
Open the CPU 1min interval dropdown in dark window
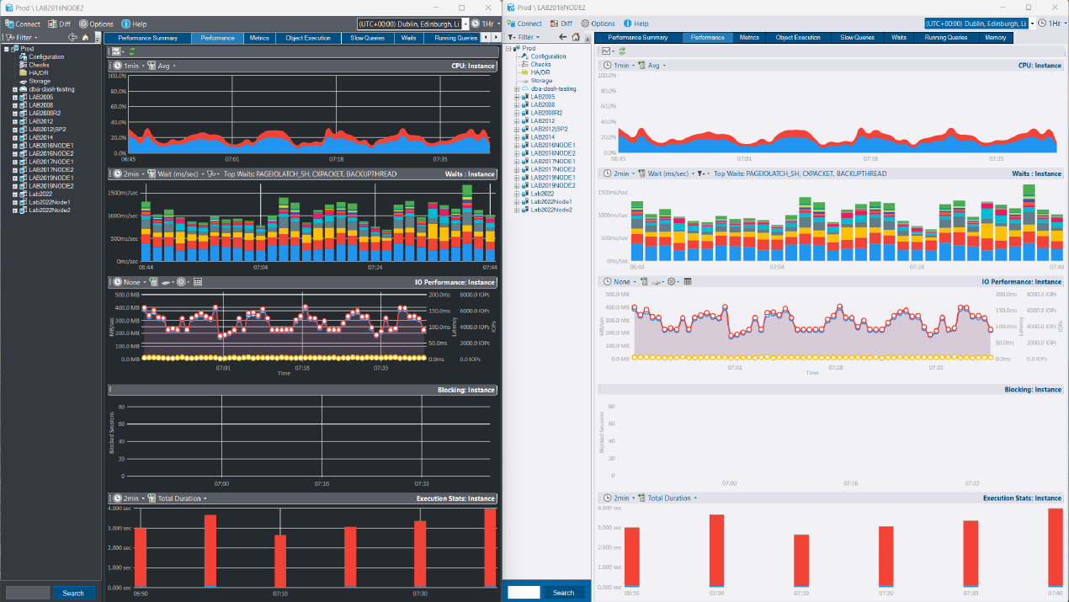coord(127,66)
